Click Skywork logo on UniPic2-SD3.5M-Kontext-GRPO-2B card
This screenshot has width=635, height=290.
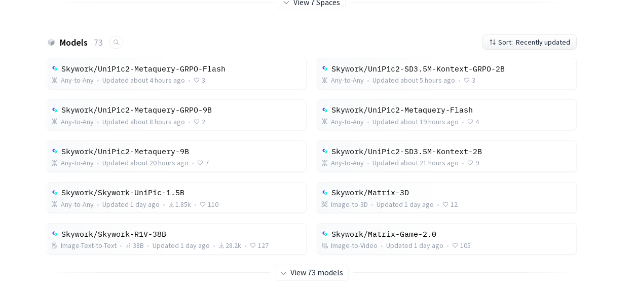325,69
